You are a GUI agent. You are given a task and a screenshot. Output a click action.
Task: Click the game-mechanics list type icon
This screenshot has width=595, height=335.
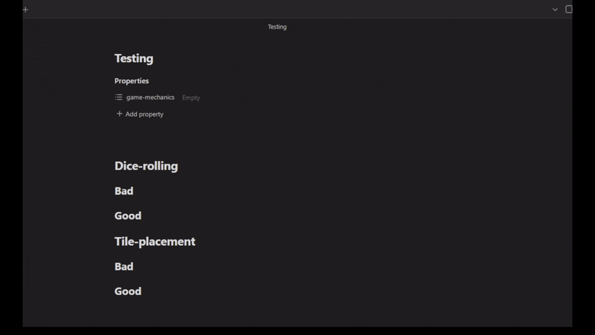pyautogui.click(x=119, y=97)
